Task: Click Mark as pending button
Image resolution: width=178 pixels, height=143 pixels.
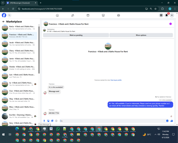Action: 76,35
